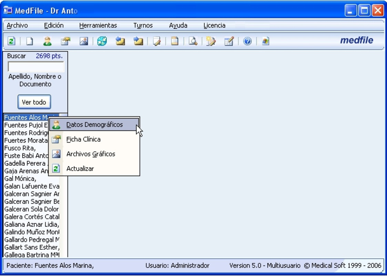Select patient Fuentes Pujol in the list
387x276 pixels.
(26, 125)
